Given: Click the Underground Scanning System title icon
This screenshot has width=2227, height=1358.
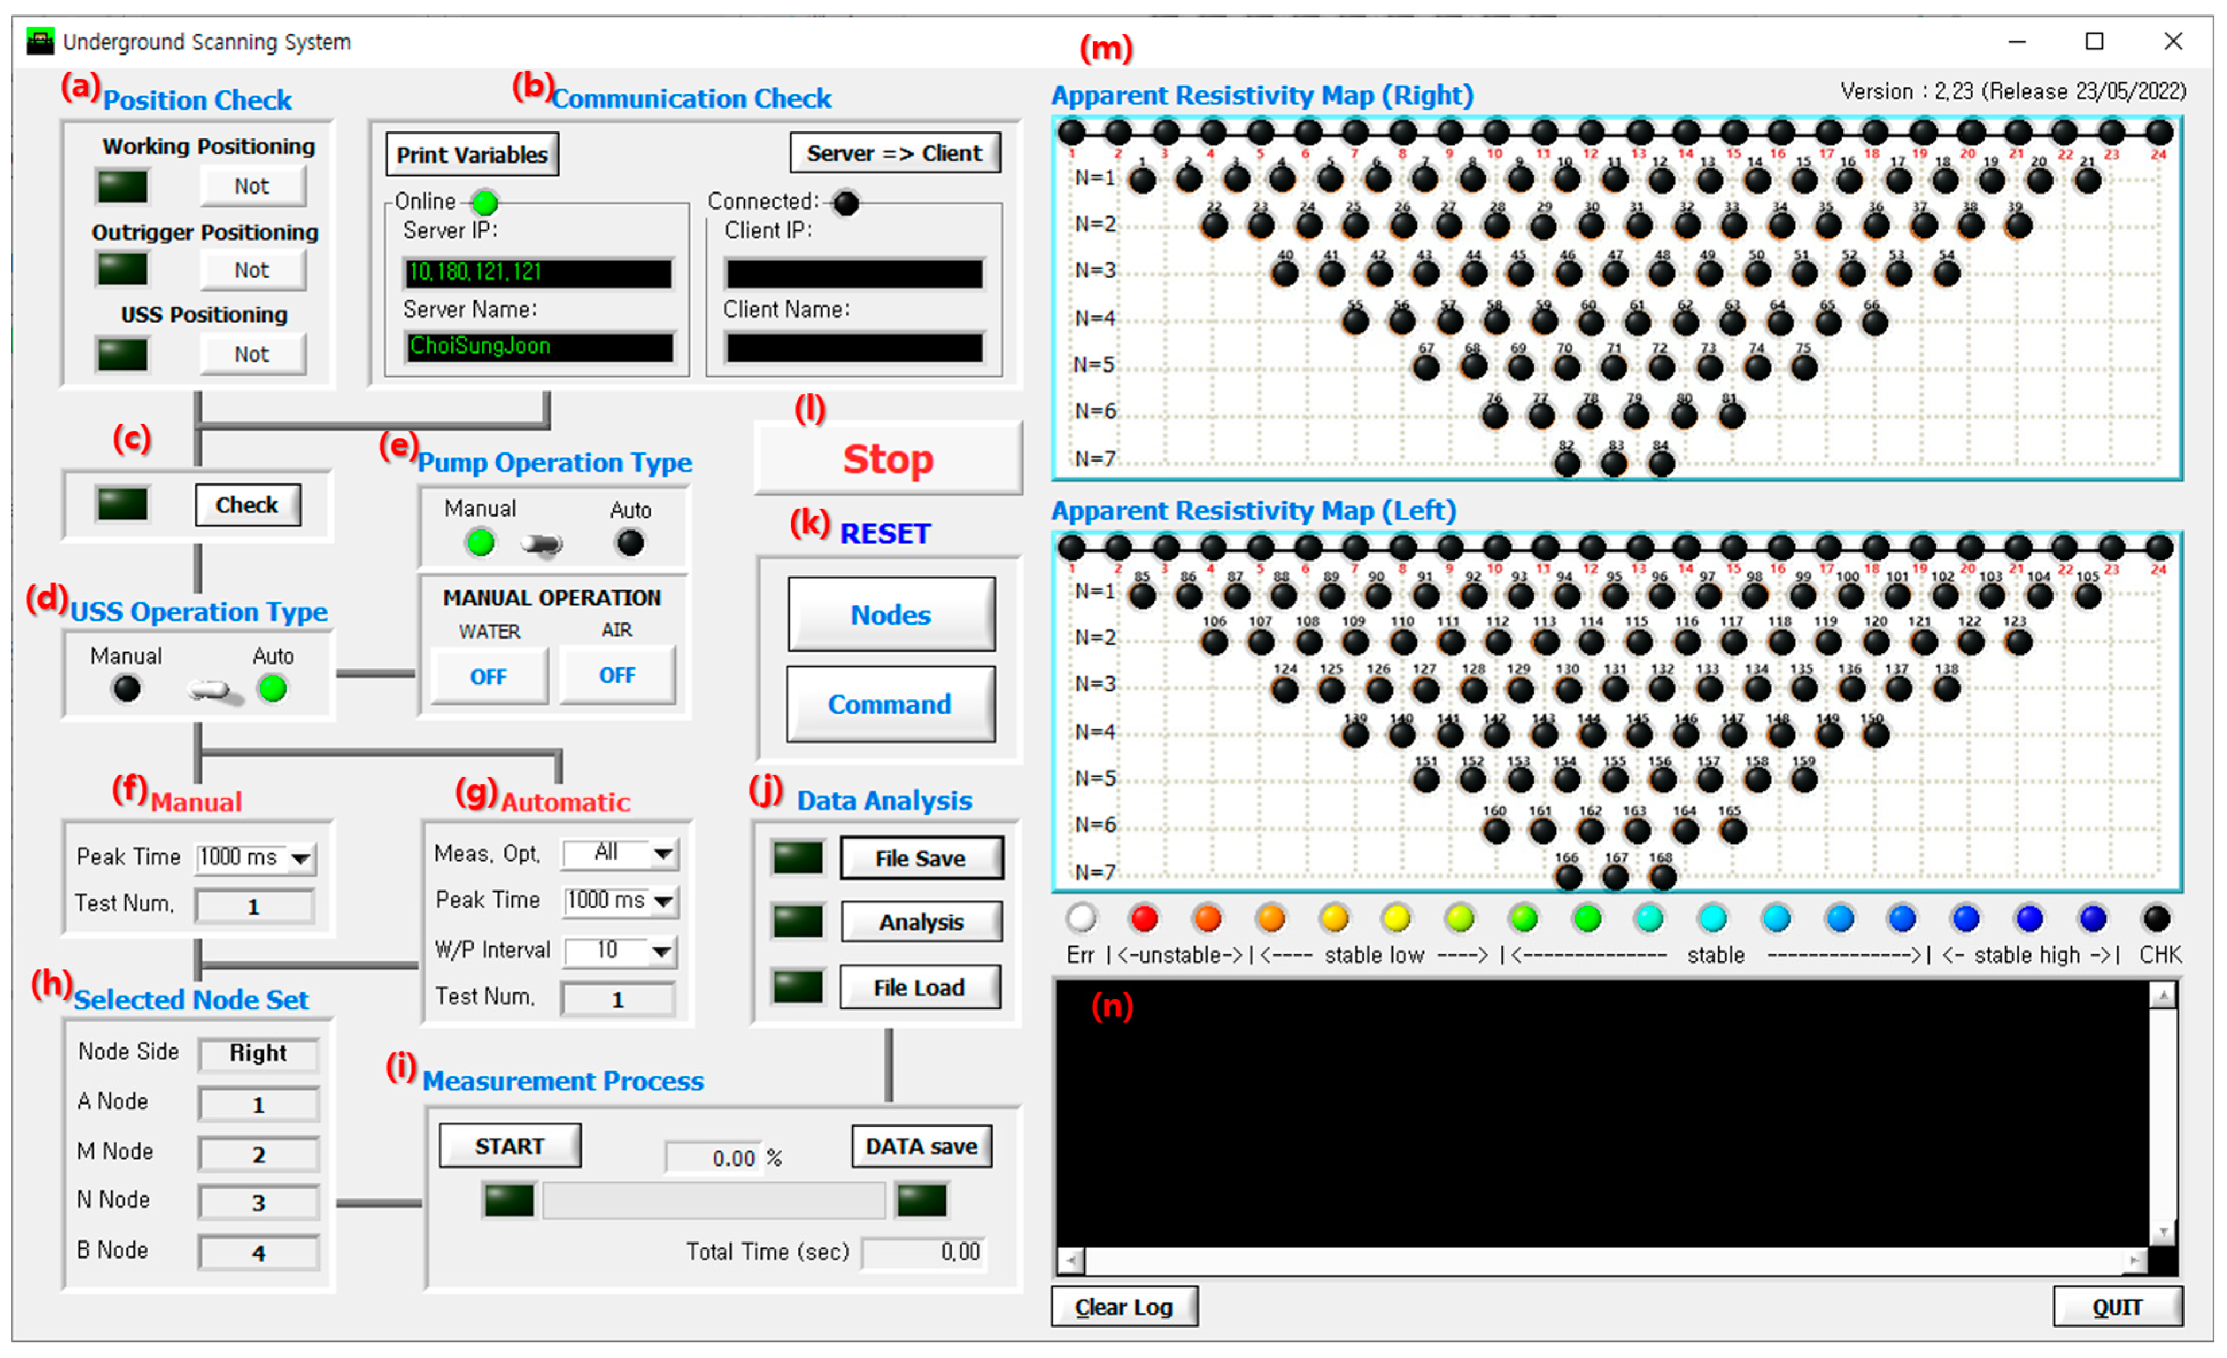Looking at the screenshot, I should tap(40, 41).
